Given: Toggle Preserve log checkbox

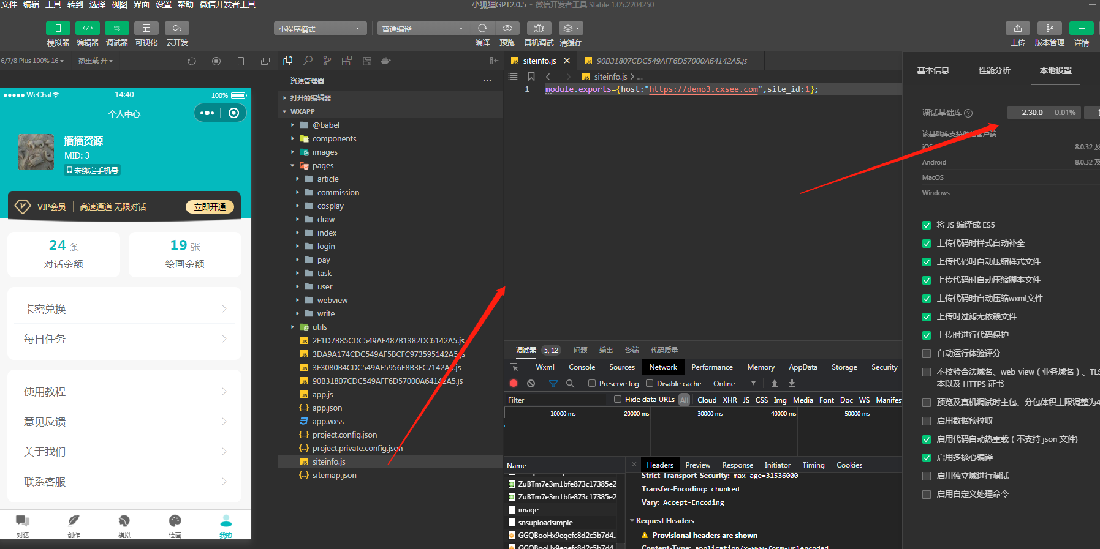Looking at the screenshot, I should tap(592, 384).
